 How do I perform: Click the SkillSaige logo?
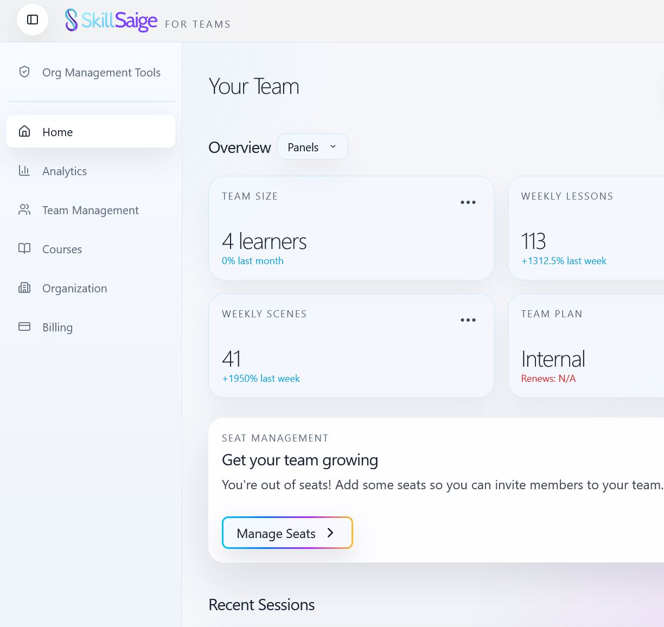[111, 20]
